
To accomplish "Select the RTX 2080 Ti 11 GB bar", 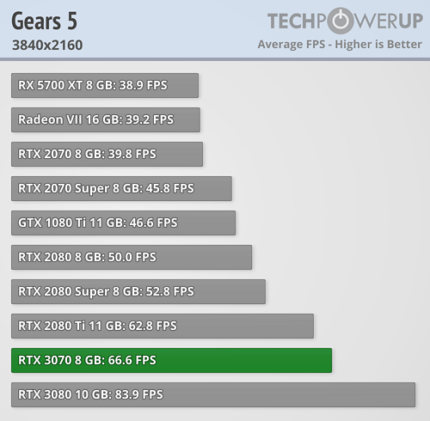I will tap(163, 326).
